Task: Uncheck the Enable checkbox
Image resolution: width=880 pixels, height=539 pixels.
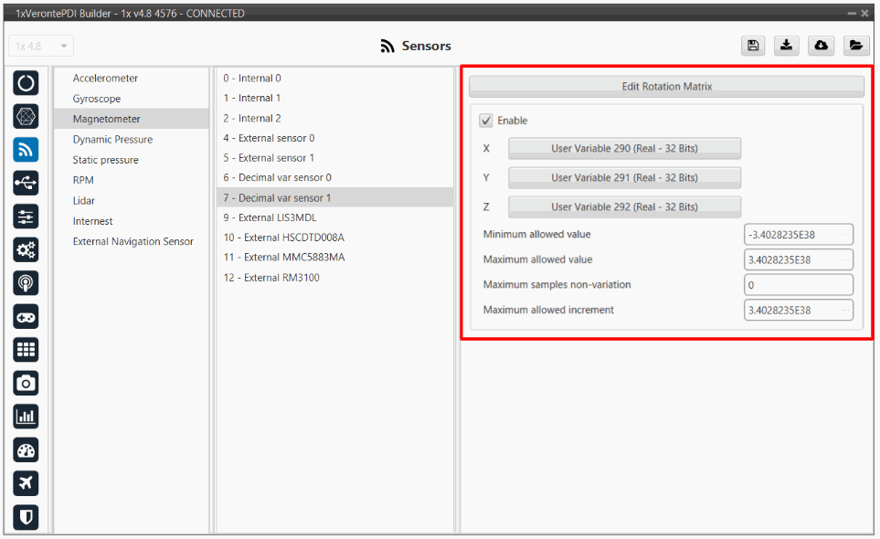Action: click(486, 121)
